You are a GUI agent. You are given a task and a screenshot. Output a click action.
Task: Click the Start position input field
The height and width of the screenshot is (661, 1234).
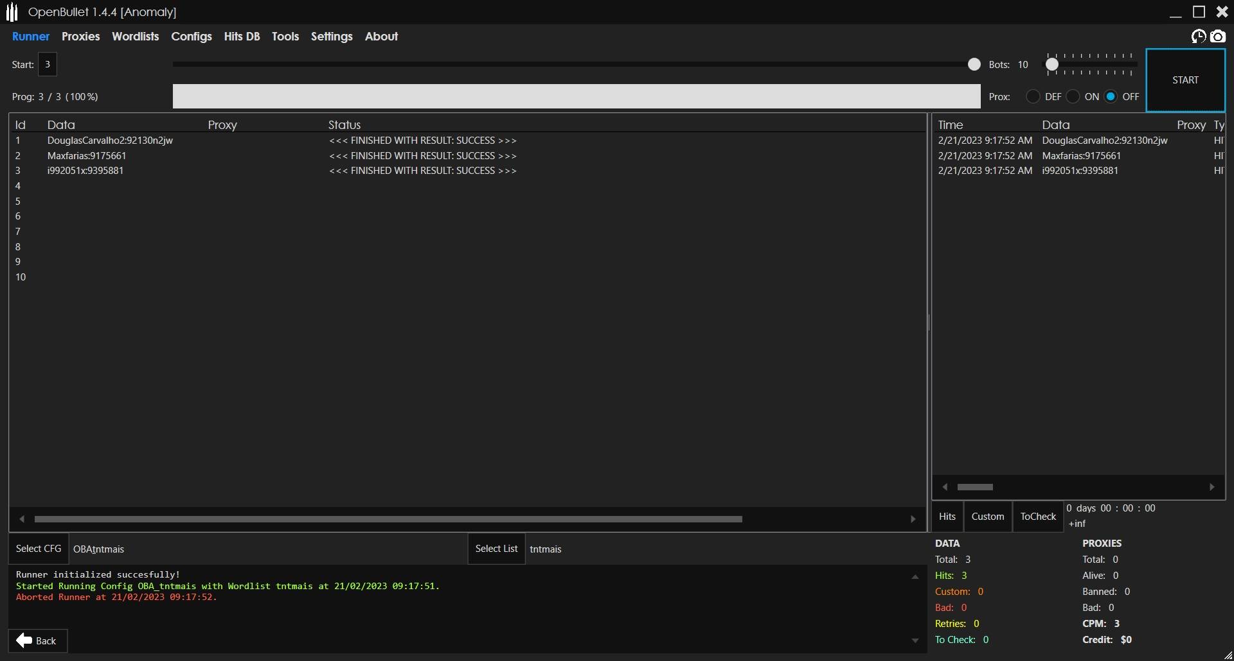click(48, 64)
